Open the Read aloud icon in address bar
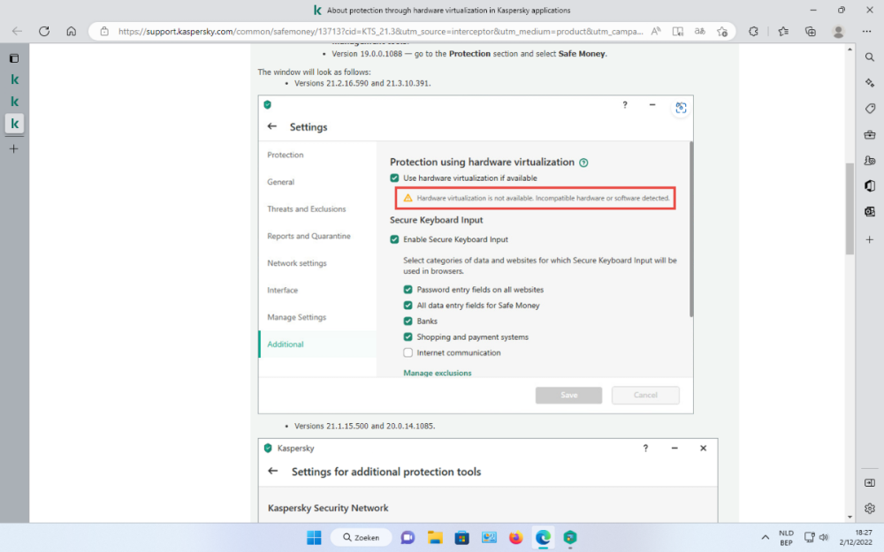The image size is (884, 552). [x=656, y=32]
